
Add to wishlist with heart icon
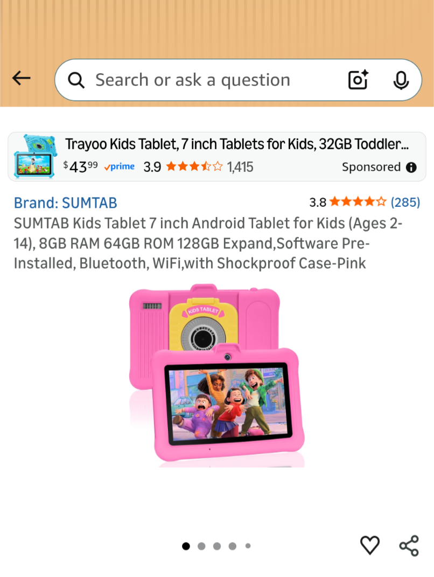pos(369,545)
